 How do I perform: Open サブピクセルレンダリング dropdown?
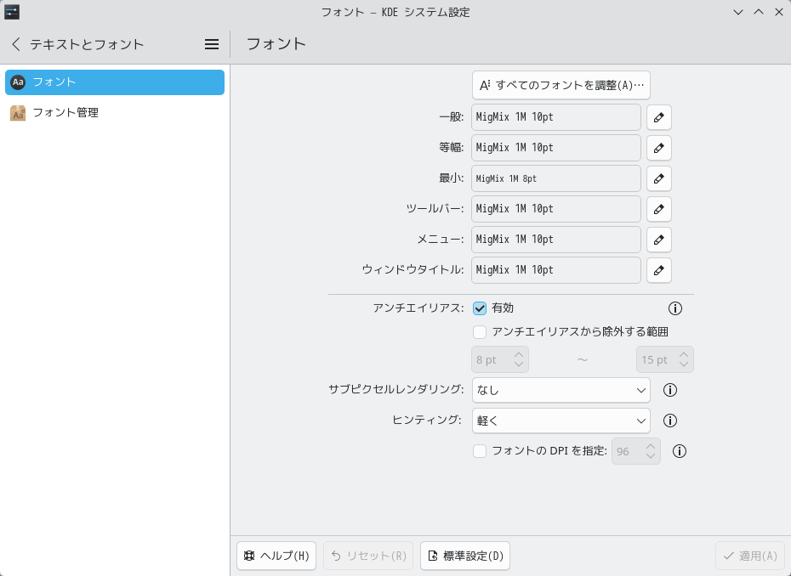click(561, 390)
